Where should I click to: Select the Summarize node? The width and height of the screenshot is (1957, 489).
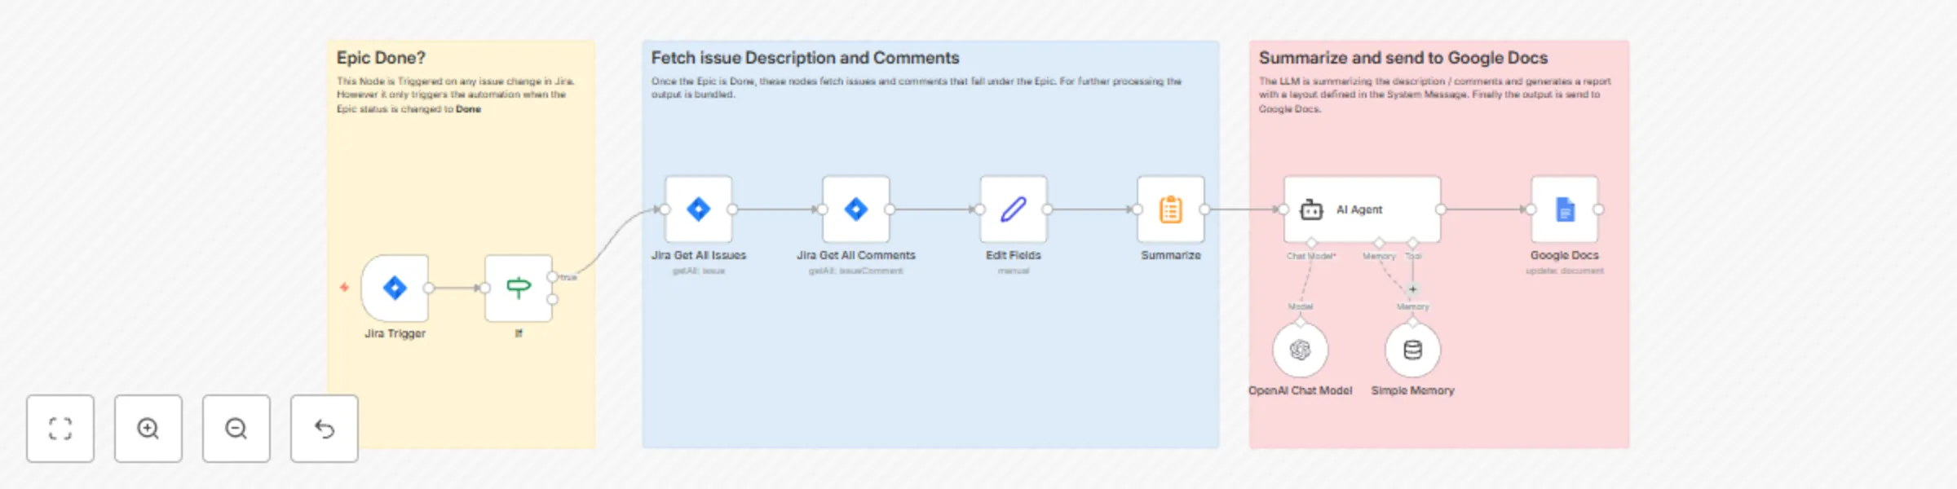pos(1171,209)
